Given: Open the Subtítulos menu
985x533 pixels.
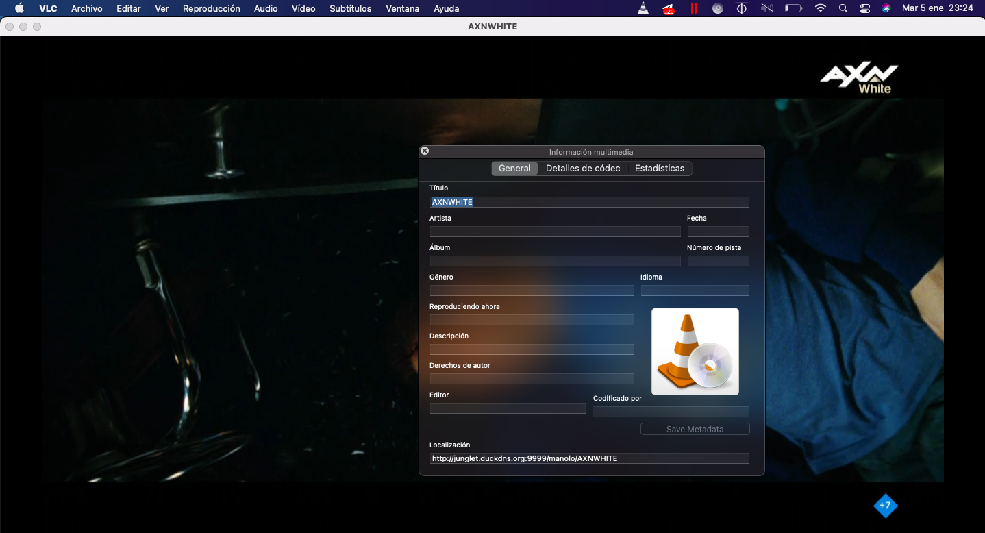Looking at the screenshot, I should point(350,9).
